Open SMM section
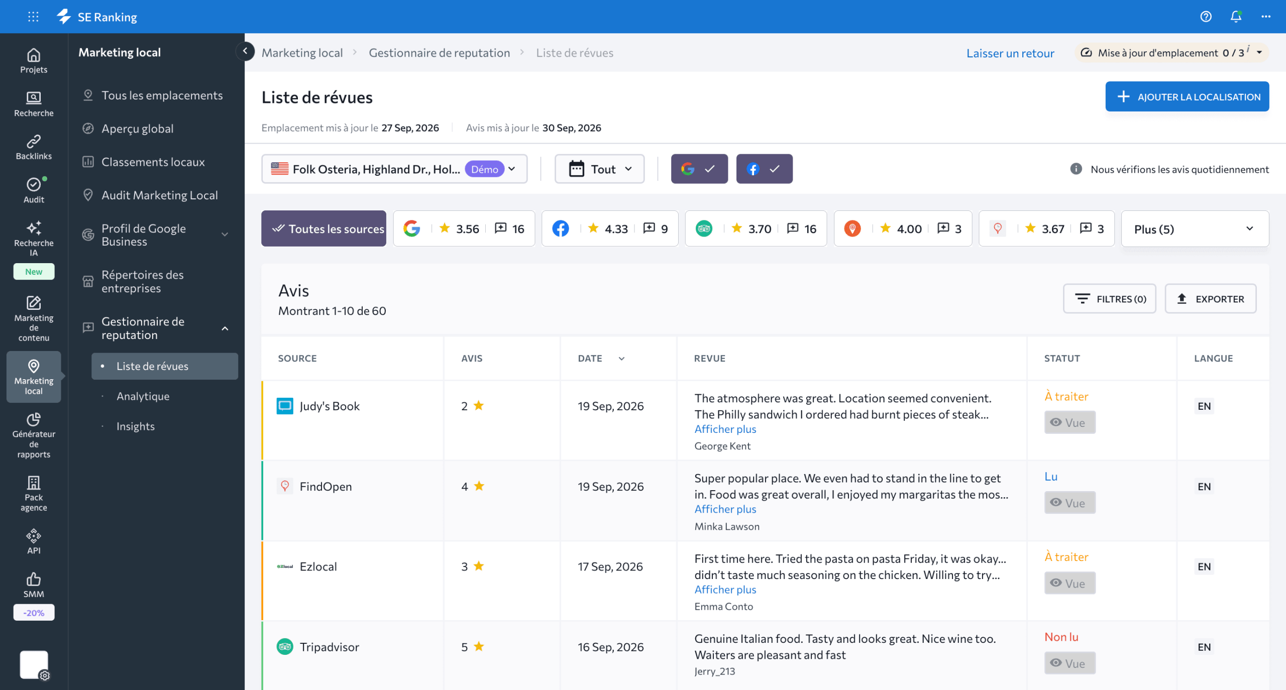Viewport: 1286px width, 690px height. coord(34,585)
